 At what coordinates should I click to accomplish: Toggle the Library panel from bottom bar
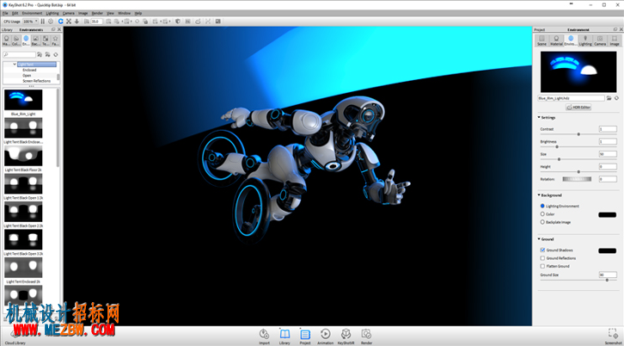284,336
